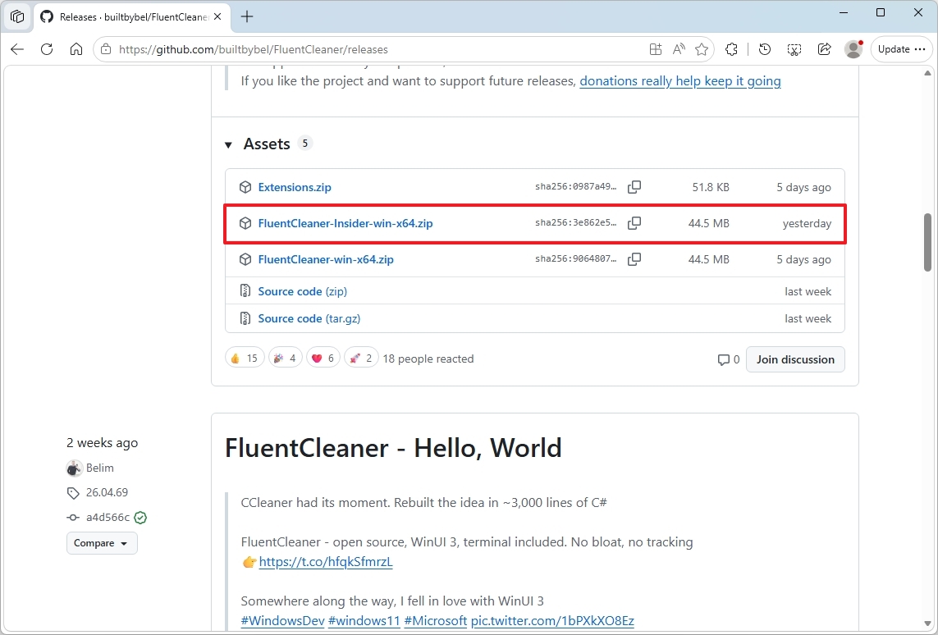The height and width of the screenshot is (635, 938).
Task: Open the tab actions workspace icon
Action: (x=17, y=16)
